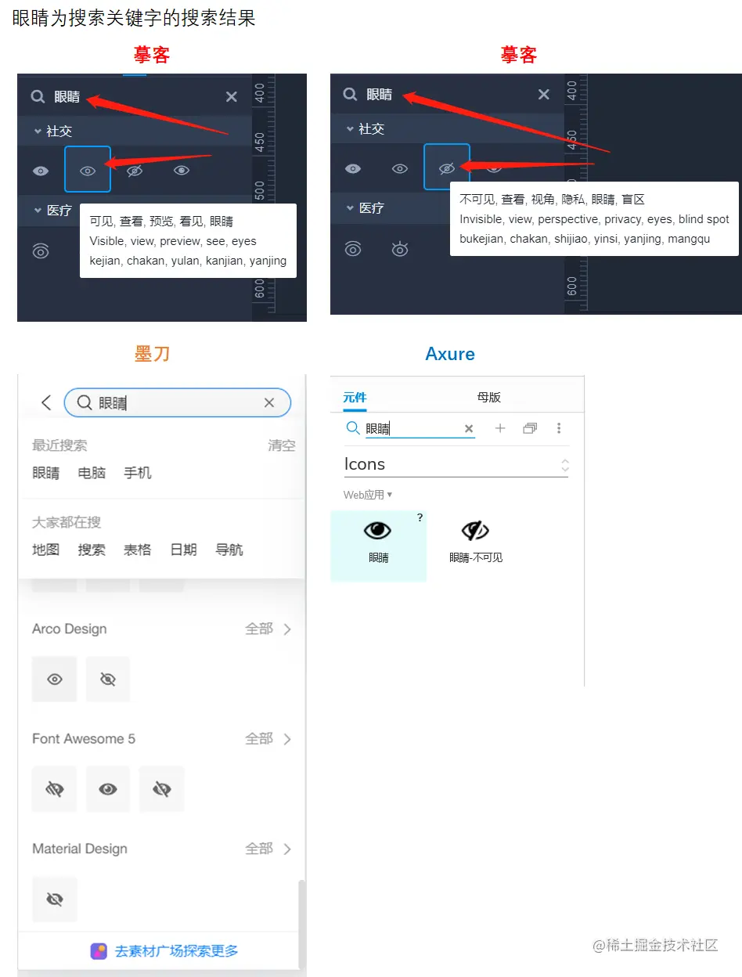Select the crossed-out eye icon in right Mockplus panel
Image resolution: width=742 pixels, height=977 pixels.
point(447,168)
